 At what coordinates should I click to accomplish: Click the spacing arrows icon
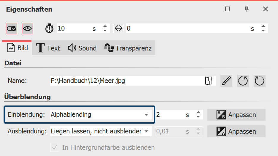(118, 29)
